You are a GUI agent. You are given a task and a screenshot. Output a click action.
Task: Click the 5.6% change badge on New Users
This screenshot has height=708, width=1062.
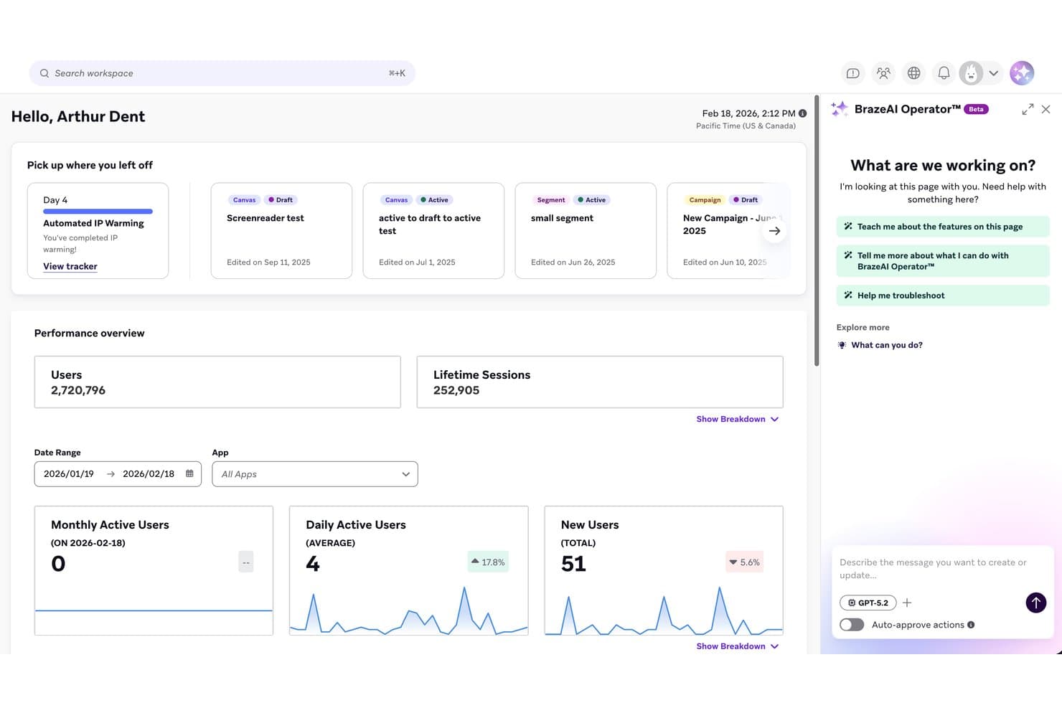[745, 562]
